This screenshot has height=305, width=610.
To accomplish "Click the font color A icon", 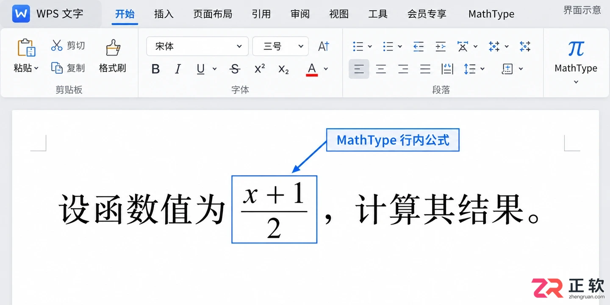I will 312,67.
